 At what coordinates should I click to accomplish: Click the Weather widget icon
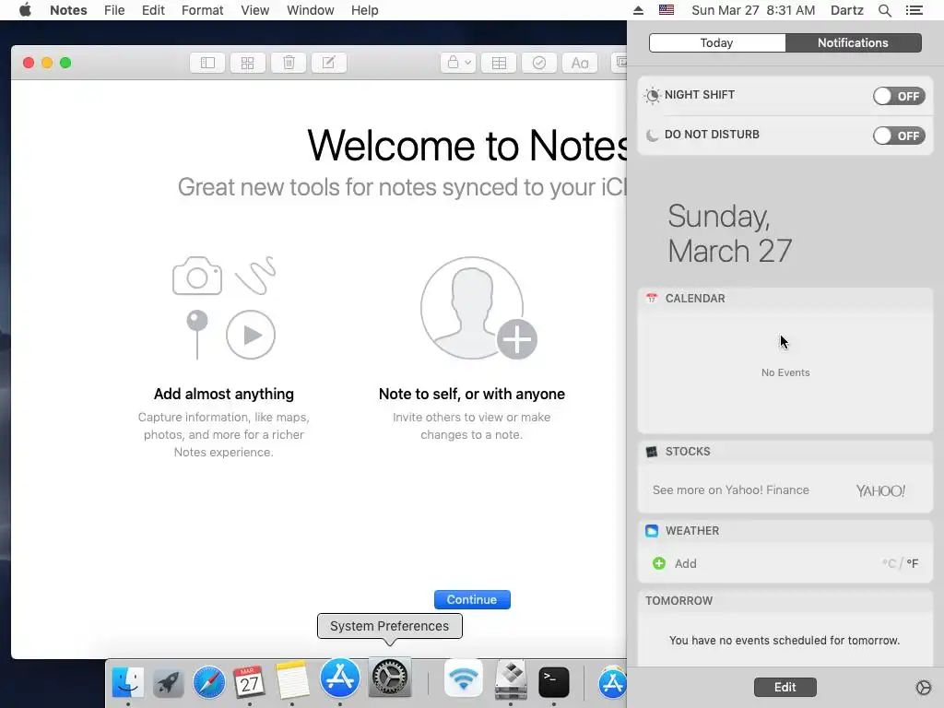pyautogui.click(x=652, y=530)
